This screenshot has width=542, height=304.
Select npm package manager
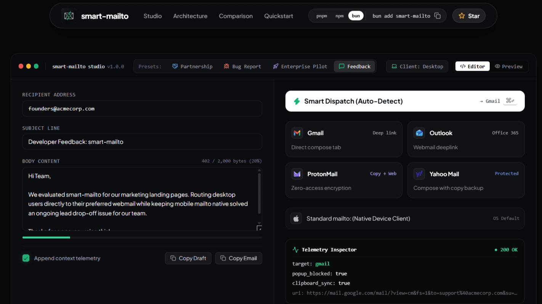339,16
